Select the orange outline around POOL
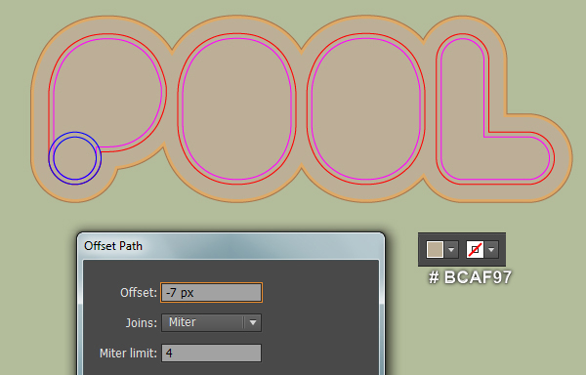This screenshot has height=375, width=586. [32, 112]
